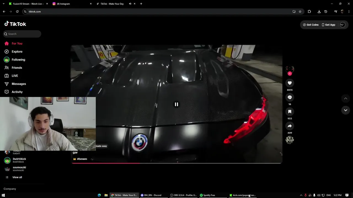Install the app from address bar
This screenshot has width=353, height=198.
coord(294,12)
